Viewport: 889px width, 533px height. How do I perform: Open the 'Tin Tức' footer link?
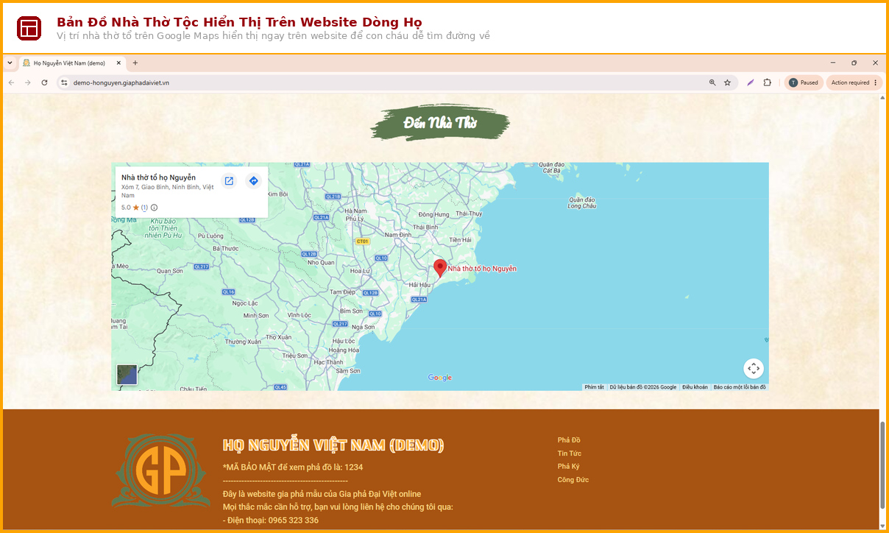(570, 453)
